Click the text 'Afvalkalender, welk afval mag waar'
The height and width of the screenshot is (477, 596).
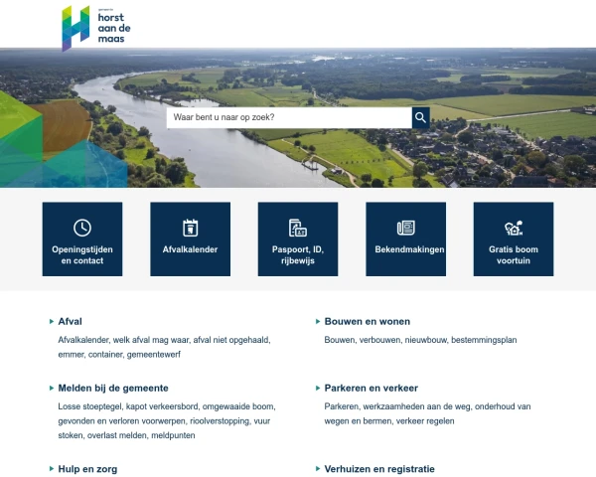[123, 340]
